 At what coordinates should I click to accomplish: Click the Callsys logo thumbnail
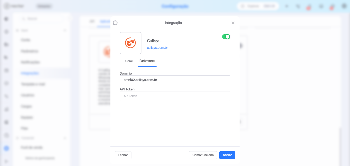coord(130,43)
